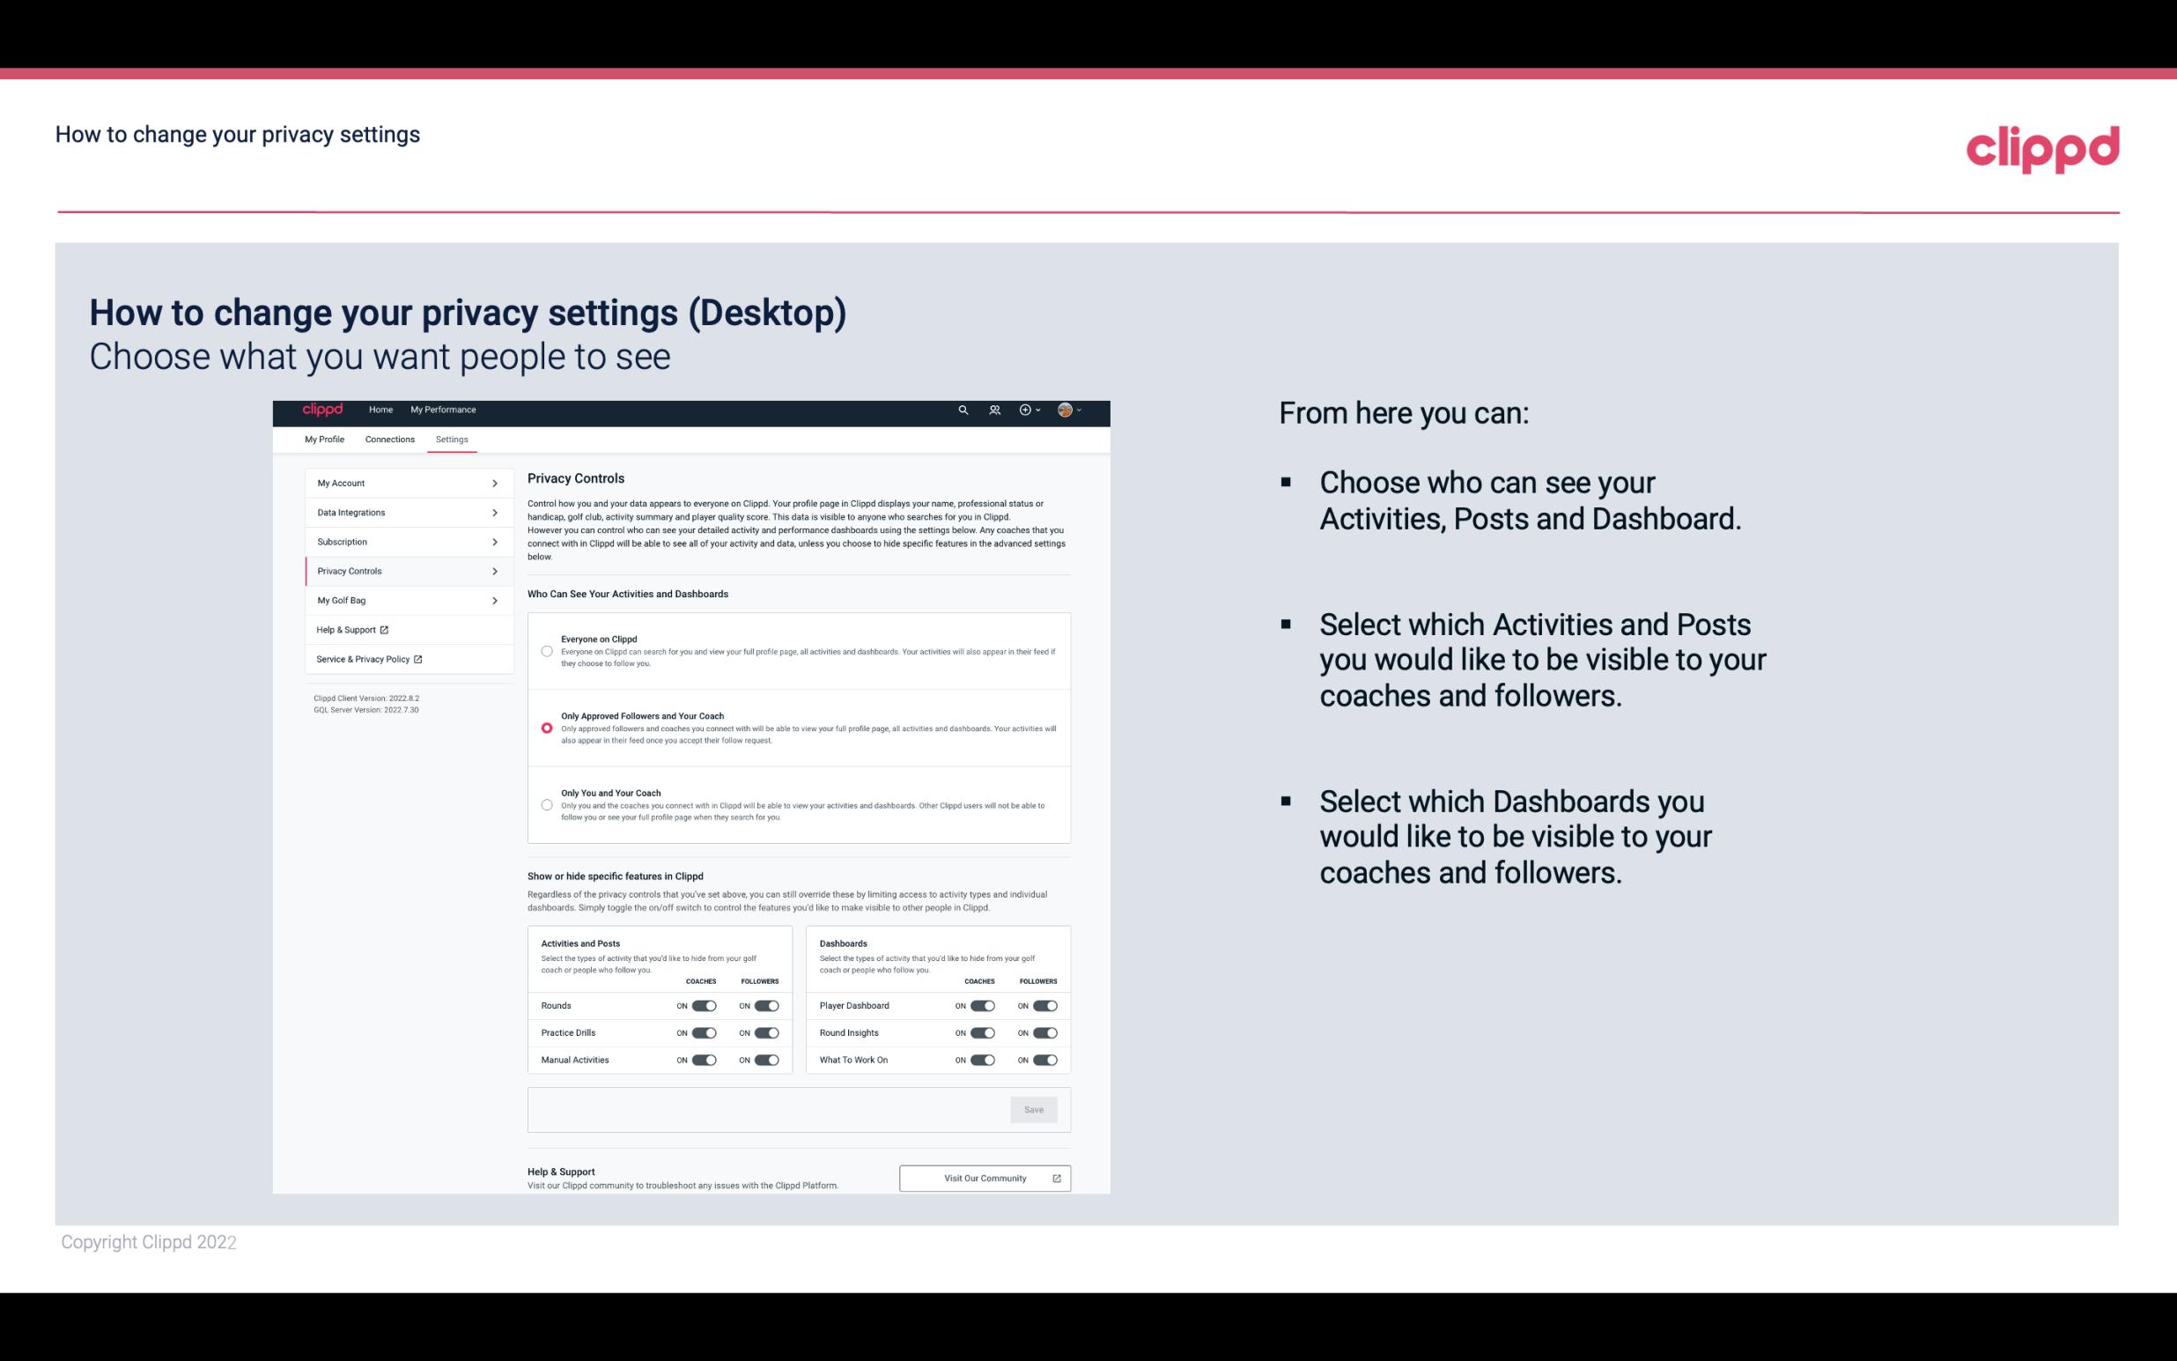Screen dimensions: 2177x1361
Task: Toggle Practice Drills visibility for Coaches
Action: [x=704, y=1033]
